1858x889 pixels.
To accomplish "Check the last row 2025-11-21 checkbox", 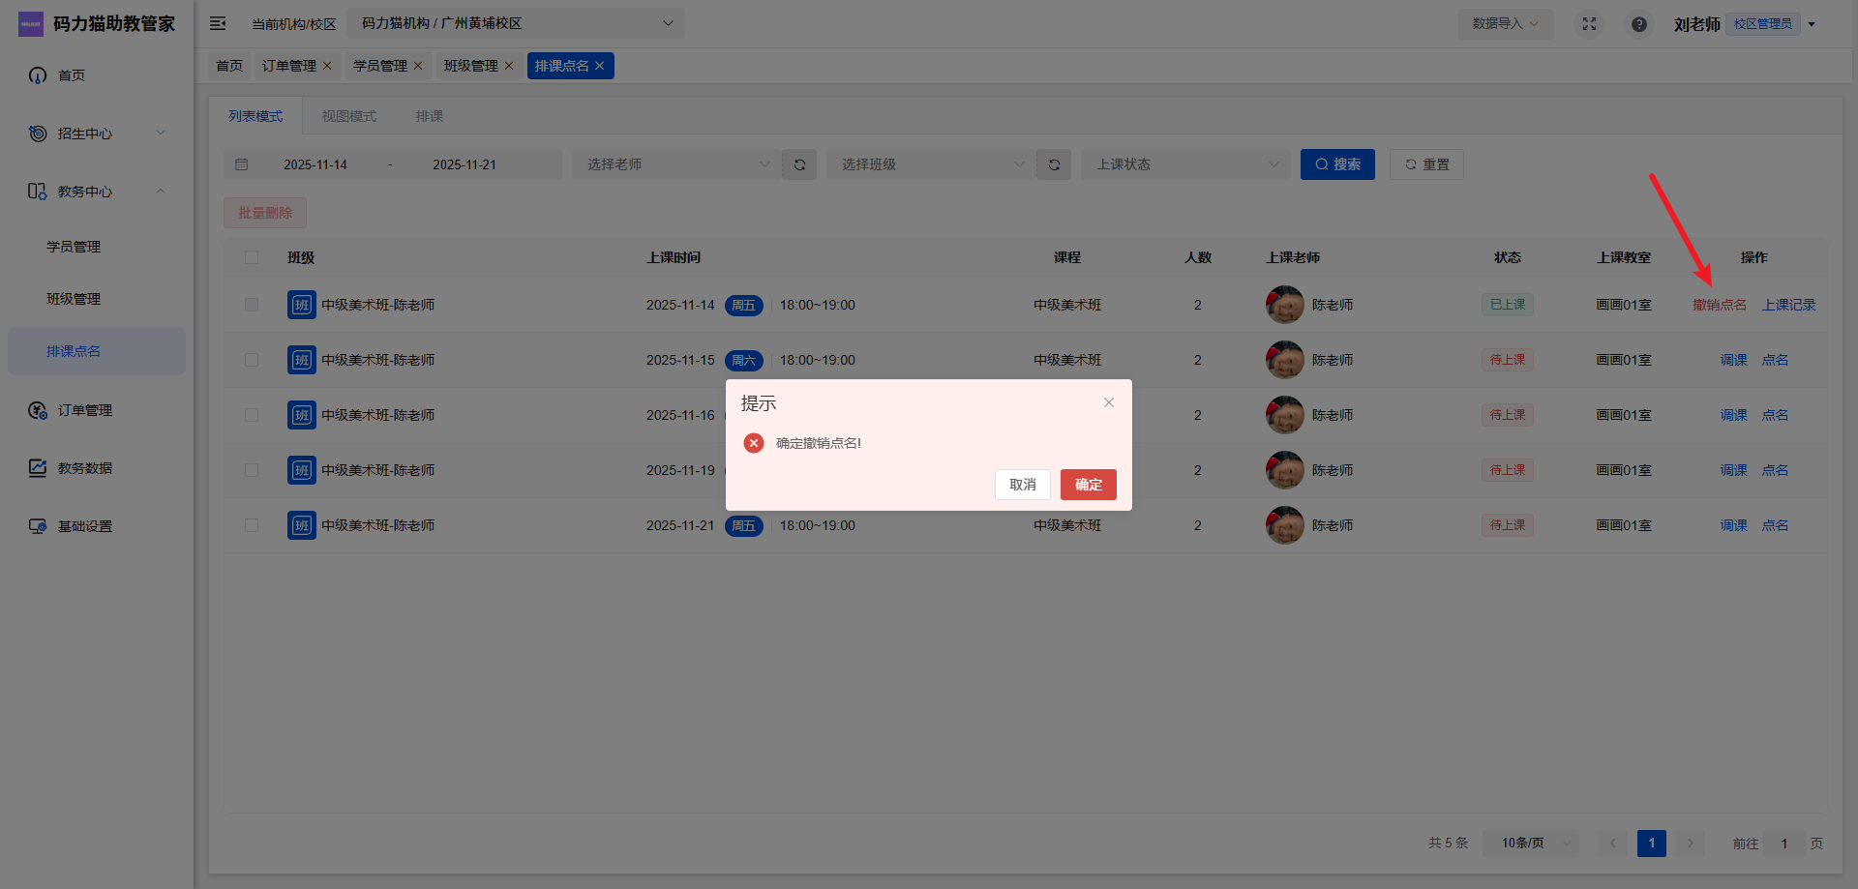I will (252, 525).
